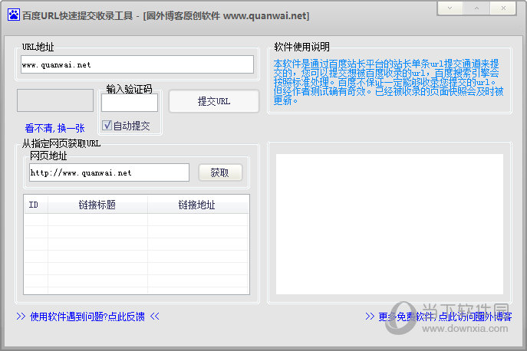Click the ID column header
The width and height of the screenshot is (527, 351).
[36, 205]
